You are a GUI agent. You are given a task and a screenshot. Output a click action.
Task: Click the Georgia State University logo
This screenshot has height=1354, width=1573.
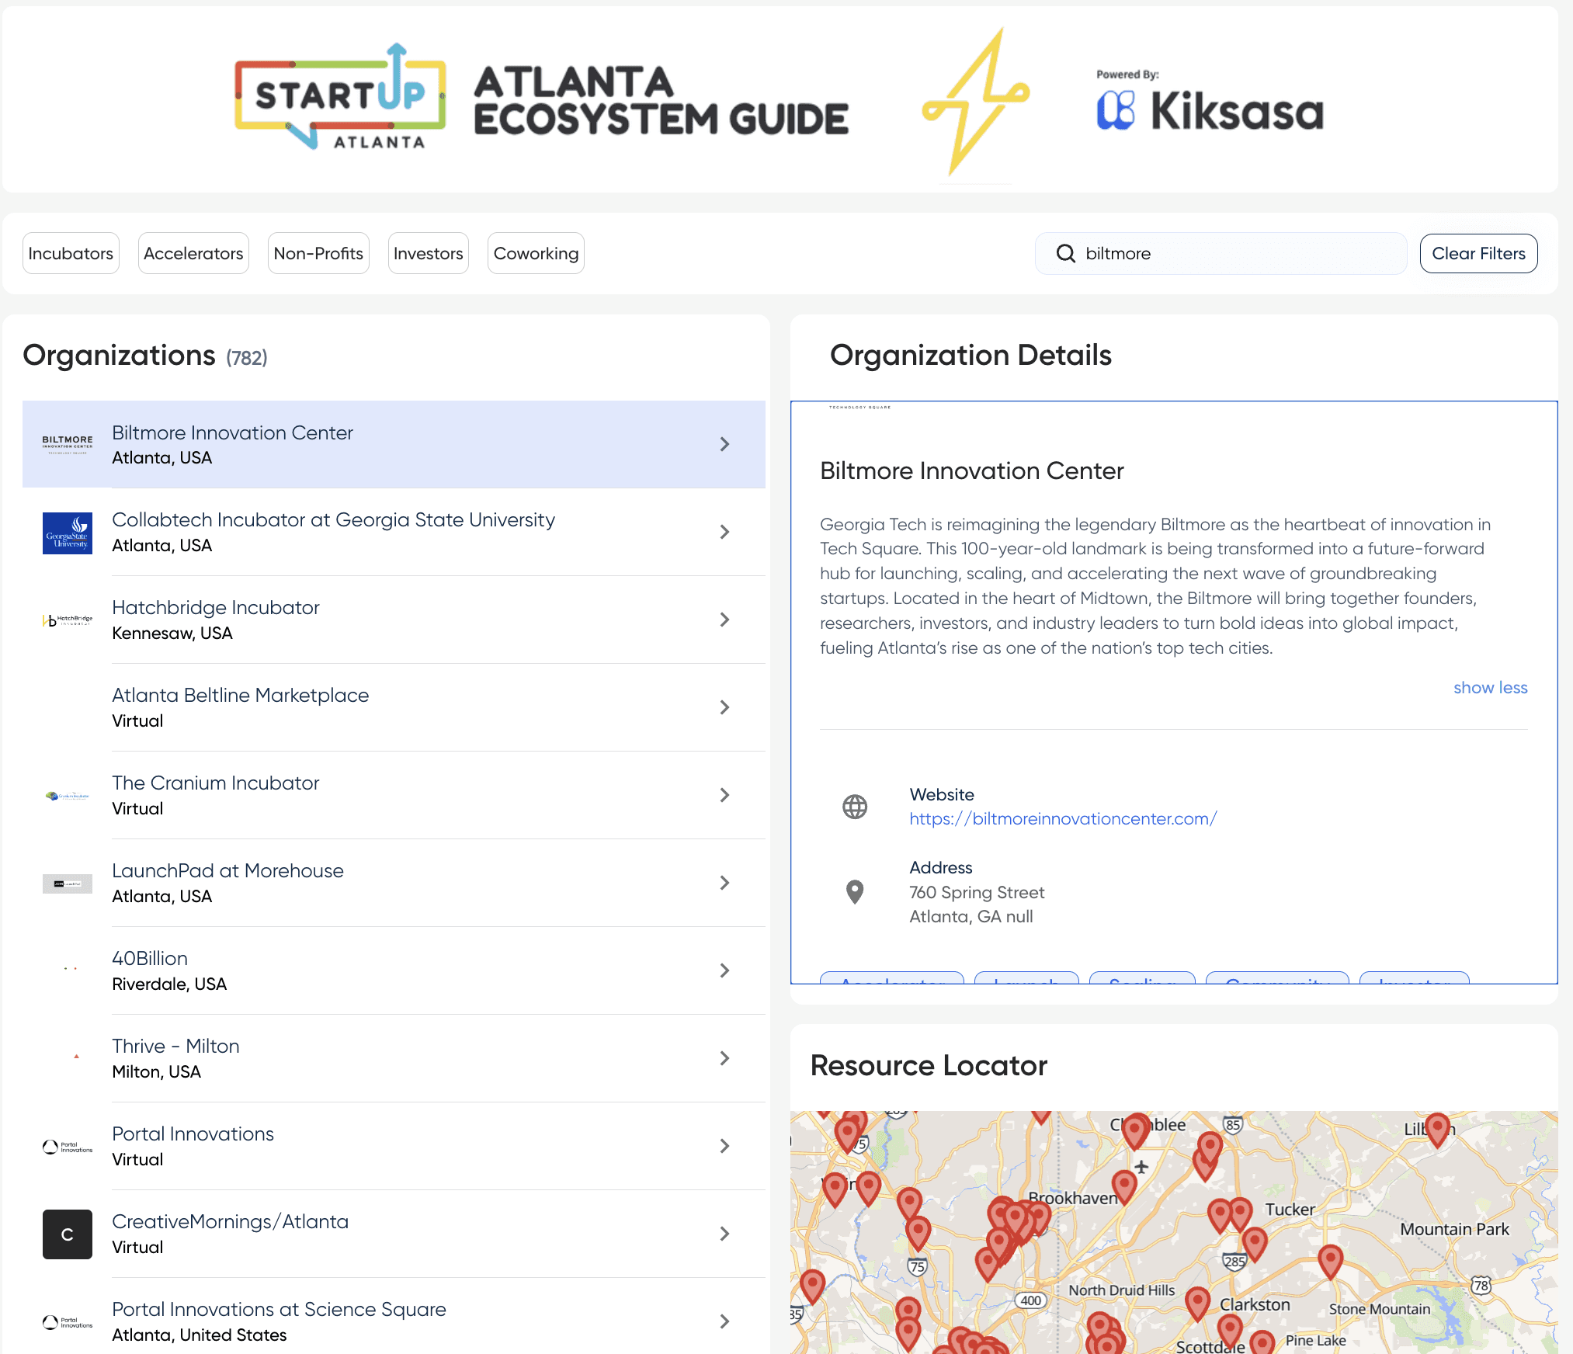[x=68, y=533]
